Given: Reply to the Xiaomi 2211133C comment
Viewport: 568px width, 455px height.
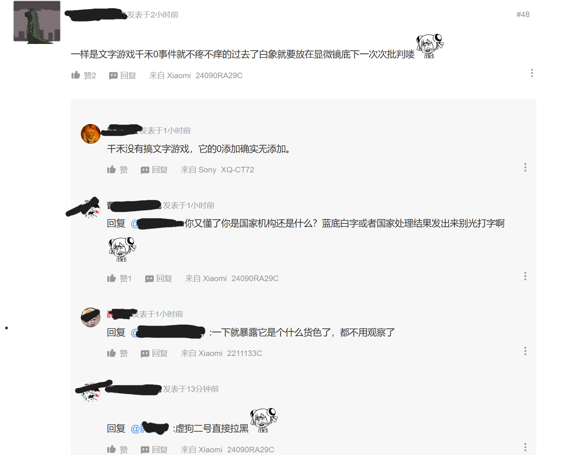Looking at the screenshot, I should [x=154, y=353].
